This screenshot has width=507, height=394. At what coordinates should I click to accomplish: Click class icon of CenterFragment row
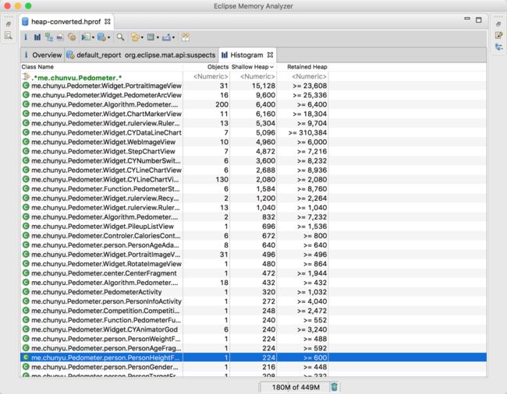coord(26,273)
